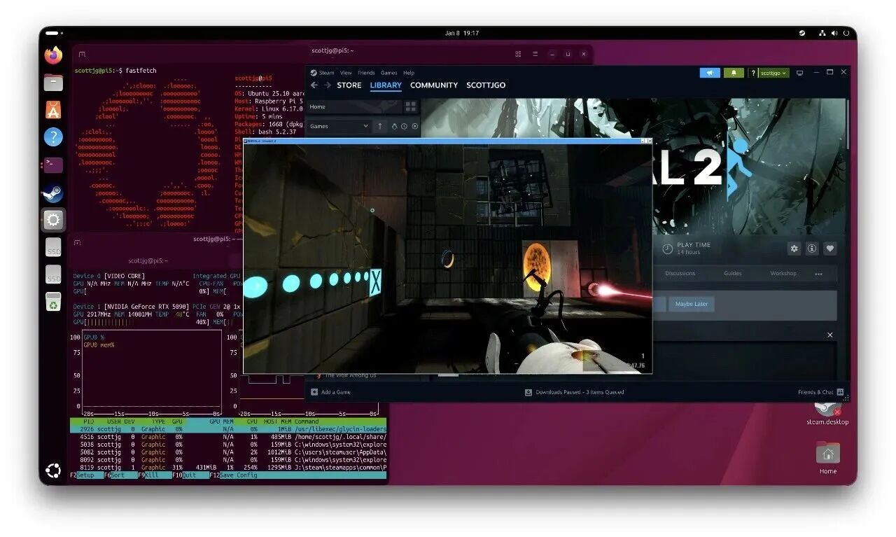This screenshot has width=896, height=537.
Task: Open clock Jan 8 19:17 in top bar
Action: click(462, 33)
